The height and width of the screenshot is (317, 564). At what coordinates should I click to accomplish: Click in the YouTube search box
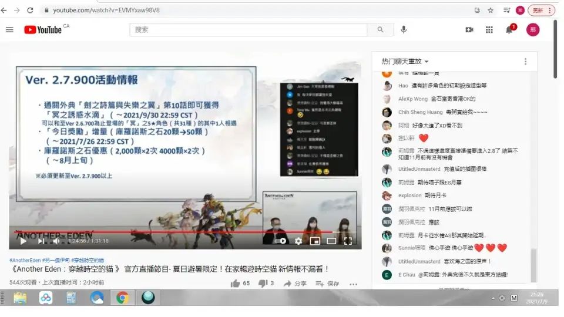pyautogui.click(x=249, y=30)
